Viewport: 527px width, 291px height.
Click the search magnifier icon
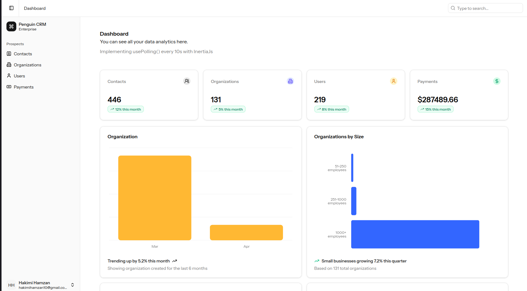(x=453, y=8)
